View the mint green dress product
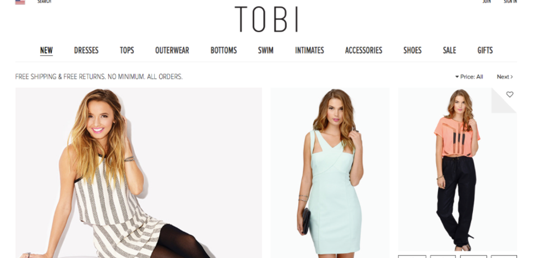Viewport: 534px width, 258px height. pos(330,173)
